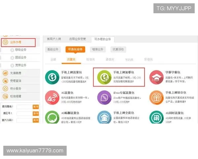This screenshot has width=198, height=159.
Task: Click the 短信提醒 sidebar icon
Action: [5, 96]
